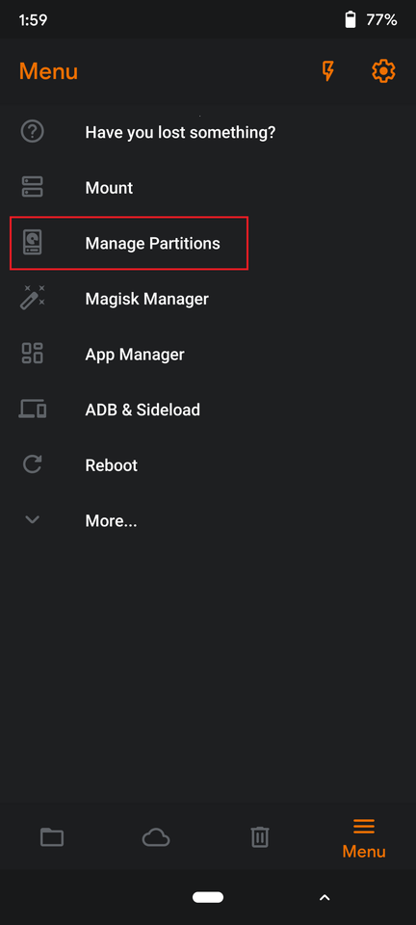Viewport: 416px width, 925px height.
Task: Open Have you lost something? entry
Action: click(180, 132)
